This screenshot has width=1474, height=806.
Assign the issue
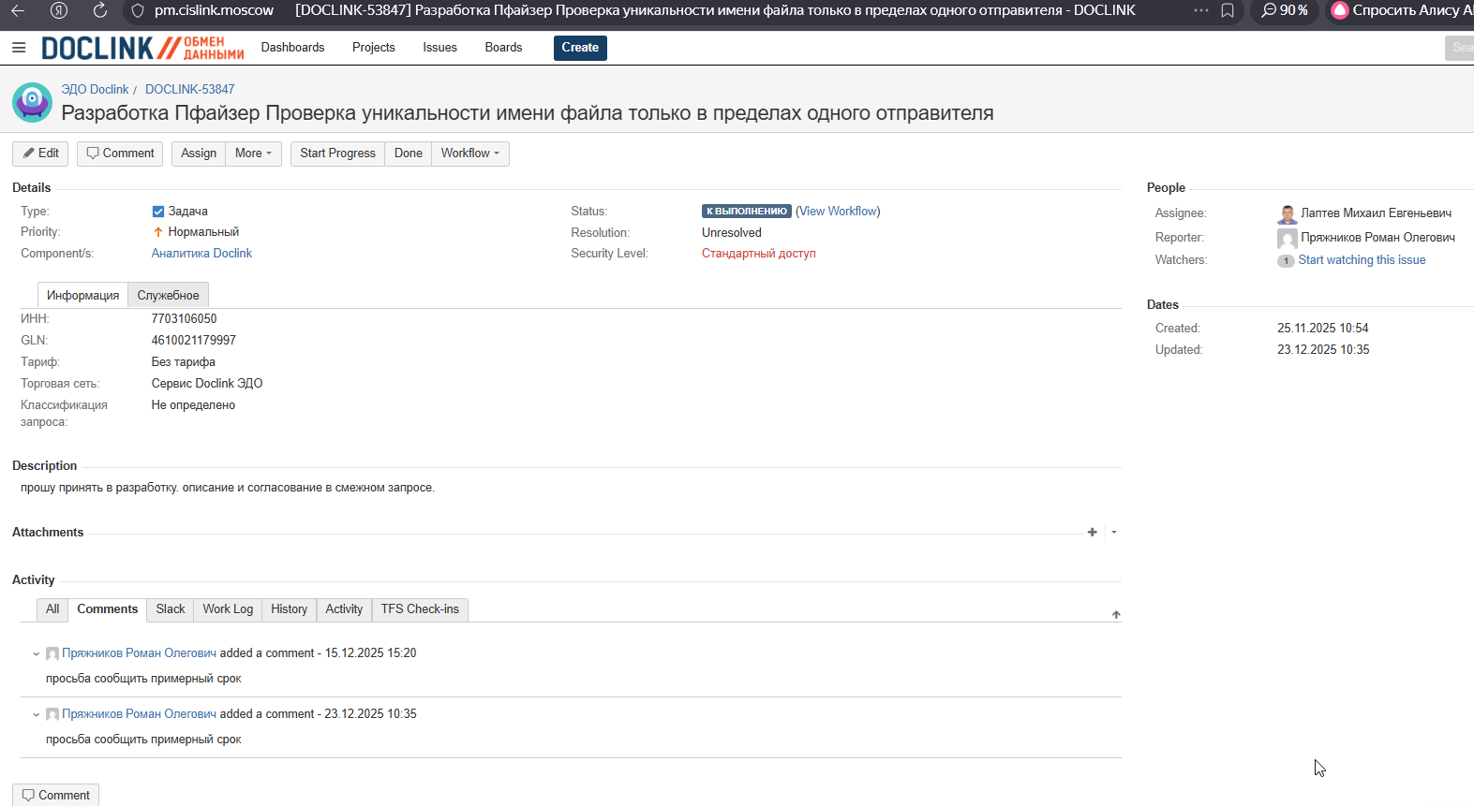tap(199, 154)
